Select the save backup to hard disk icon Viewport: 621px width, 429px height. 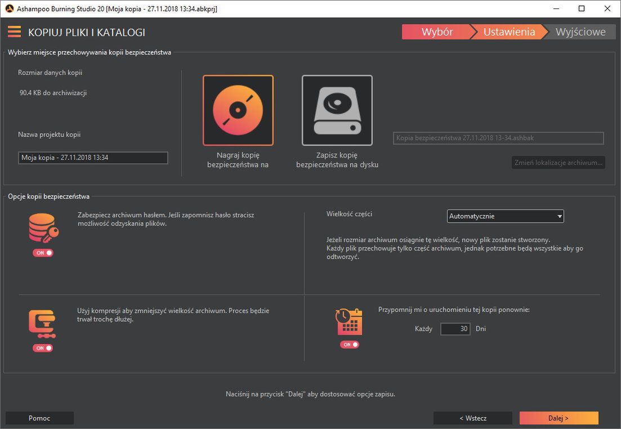pyautogui.click(x=337, y=110)
